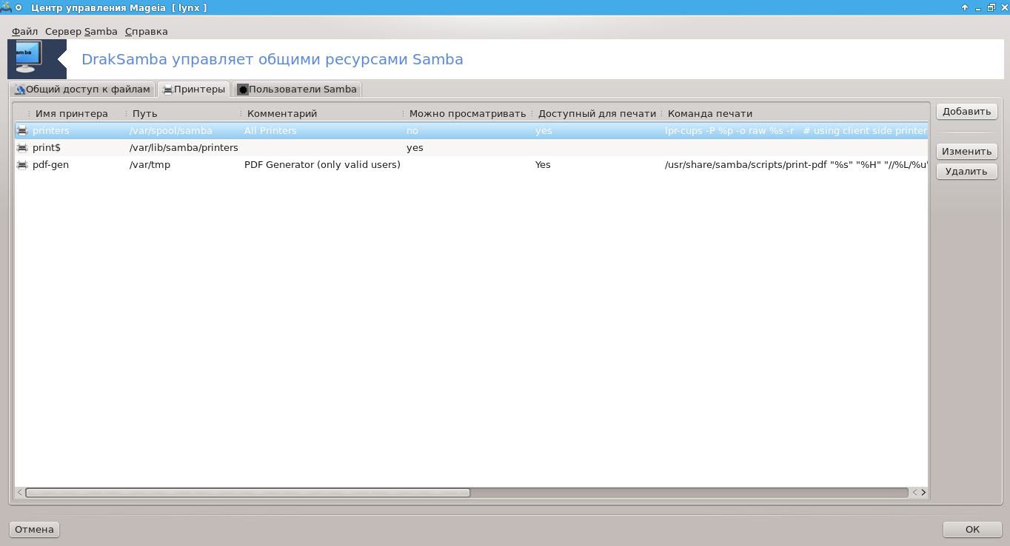Click the printable value yes for printers
The image size is (1010, 546).
click(x=544, y=131)
